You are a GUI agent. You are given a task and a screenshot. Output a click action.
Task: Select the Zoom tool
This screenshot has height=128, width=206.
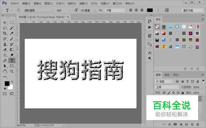tap(12, 71)
